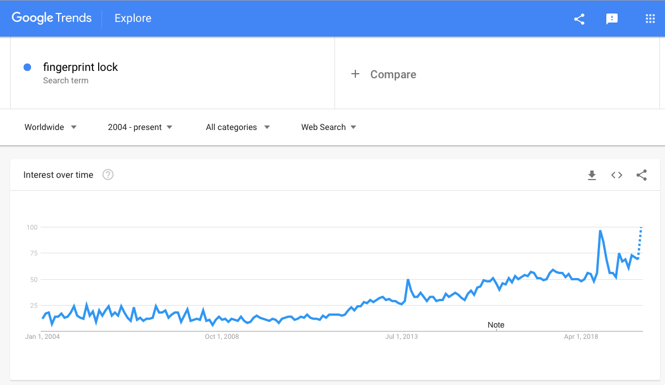This screenshot has width=665, height=385.
Task: Click the blue dot color indicator
Action: point(27,68)
